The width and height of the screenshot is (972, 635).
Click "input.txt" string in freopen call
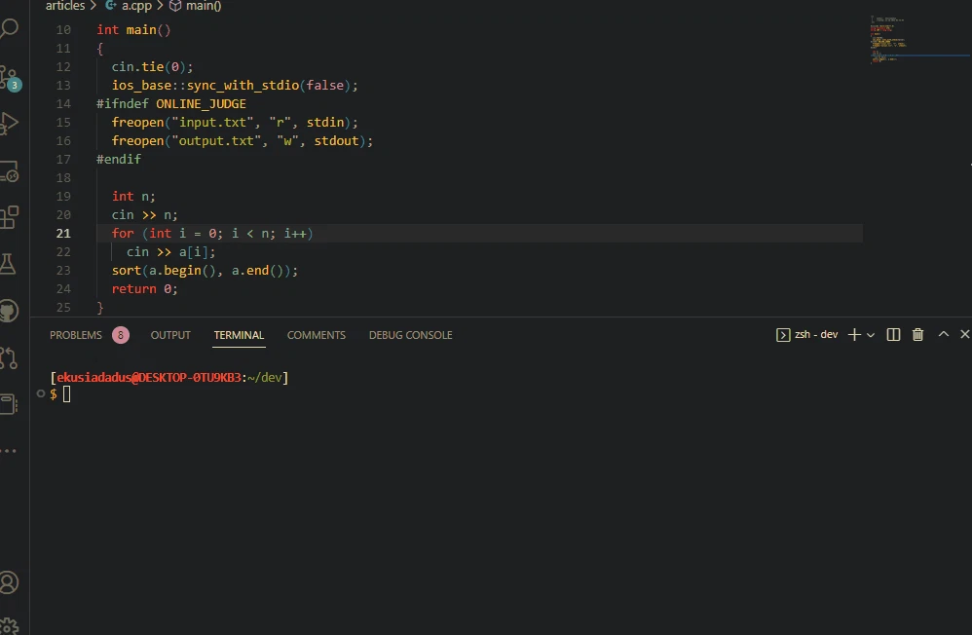pos(212,122)
